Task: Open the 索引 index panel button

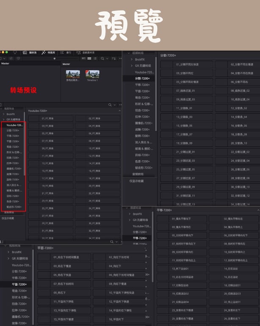Action: tap(66, 53)
